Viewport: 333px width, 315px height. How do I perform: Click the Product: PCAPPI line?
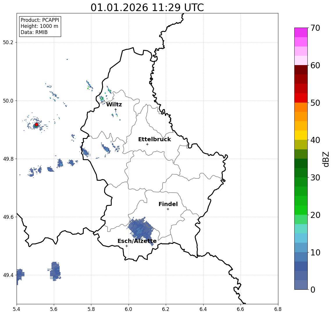[x=40, y=20]
